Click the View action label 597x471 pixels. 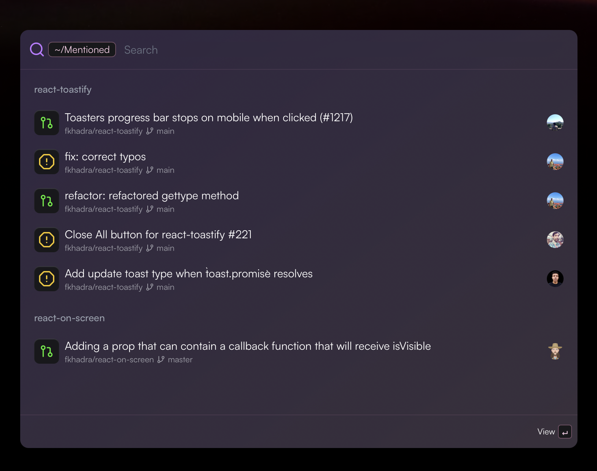coord(546,432)
